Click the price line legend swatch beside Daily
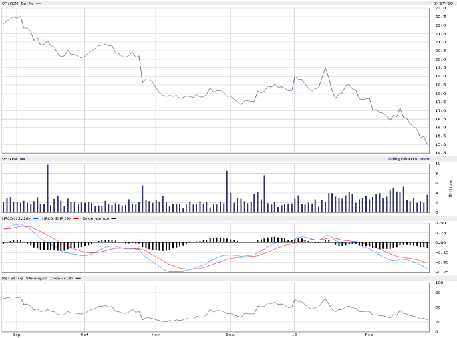The width and height of the screenshot is (457, 338). coord(38,3)
